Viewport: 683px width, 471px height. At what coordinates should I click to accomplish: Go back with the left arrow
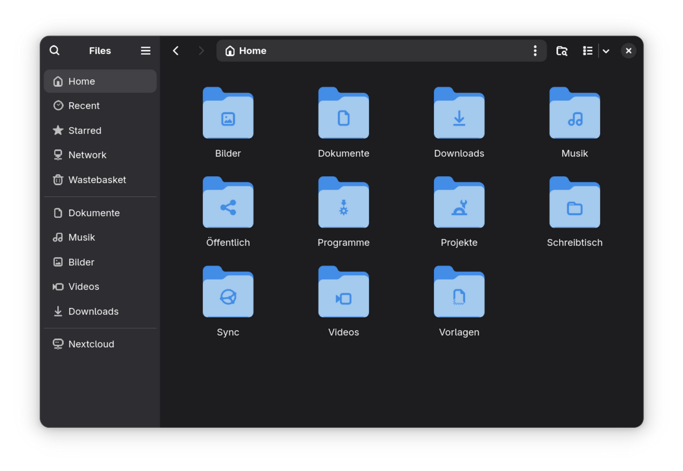(176, 51)
